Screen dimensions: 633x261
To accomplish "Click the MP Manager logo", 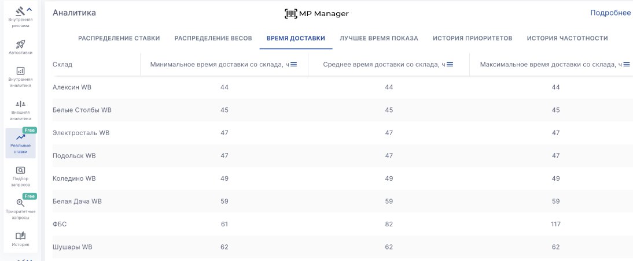I will 316,13.
